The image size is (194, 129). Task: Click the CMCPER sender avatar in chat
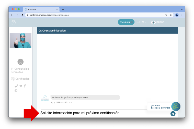[45, 98]
